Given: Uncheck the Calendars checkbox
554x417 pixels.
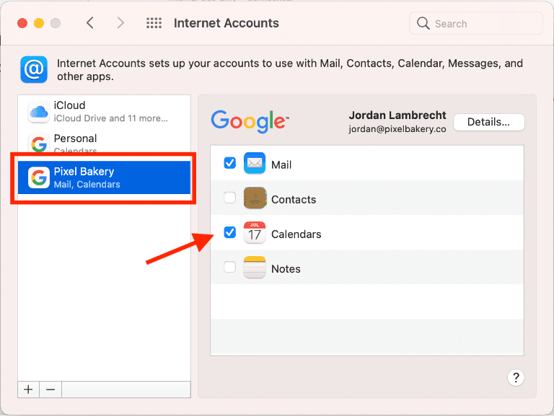Looking at the screenshot, I should [229, 232].
